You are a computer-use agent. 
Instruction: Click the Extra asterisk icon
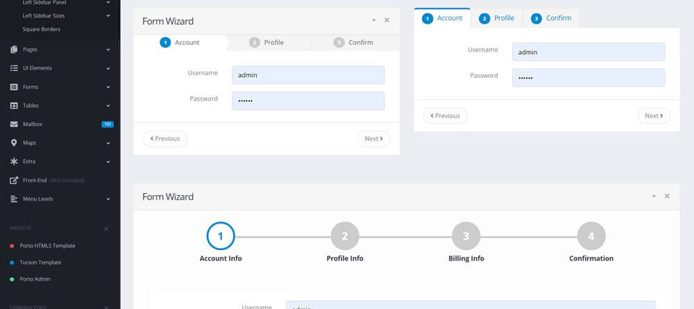tap(14, 162)
